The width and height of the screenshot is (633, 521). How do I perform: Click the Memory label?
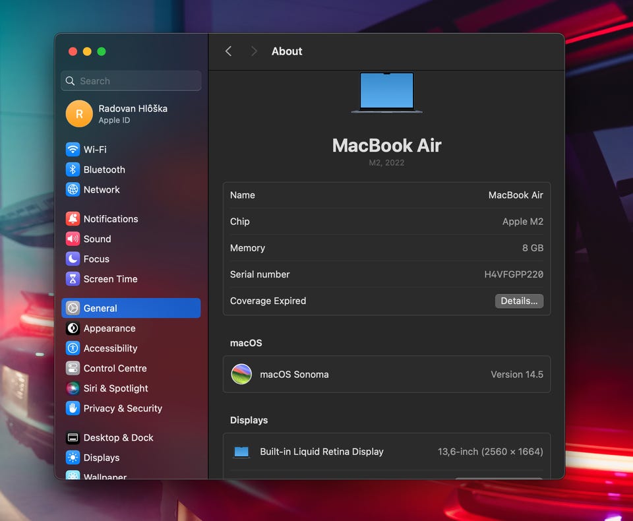tap(247, 248)
